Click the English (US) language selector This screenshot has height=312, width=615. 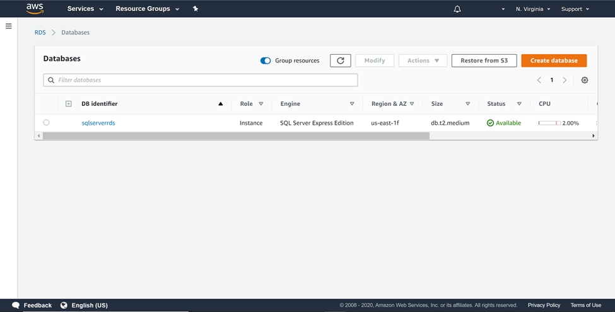[90, 305]
